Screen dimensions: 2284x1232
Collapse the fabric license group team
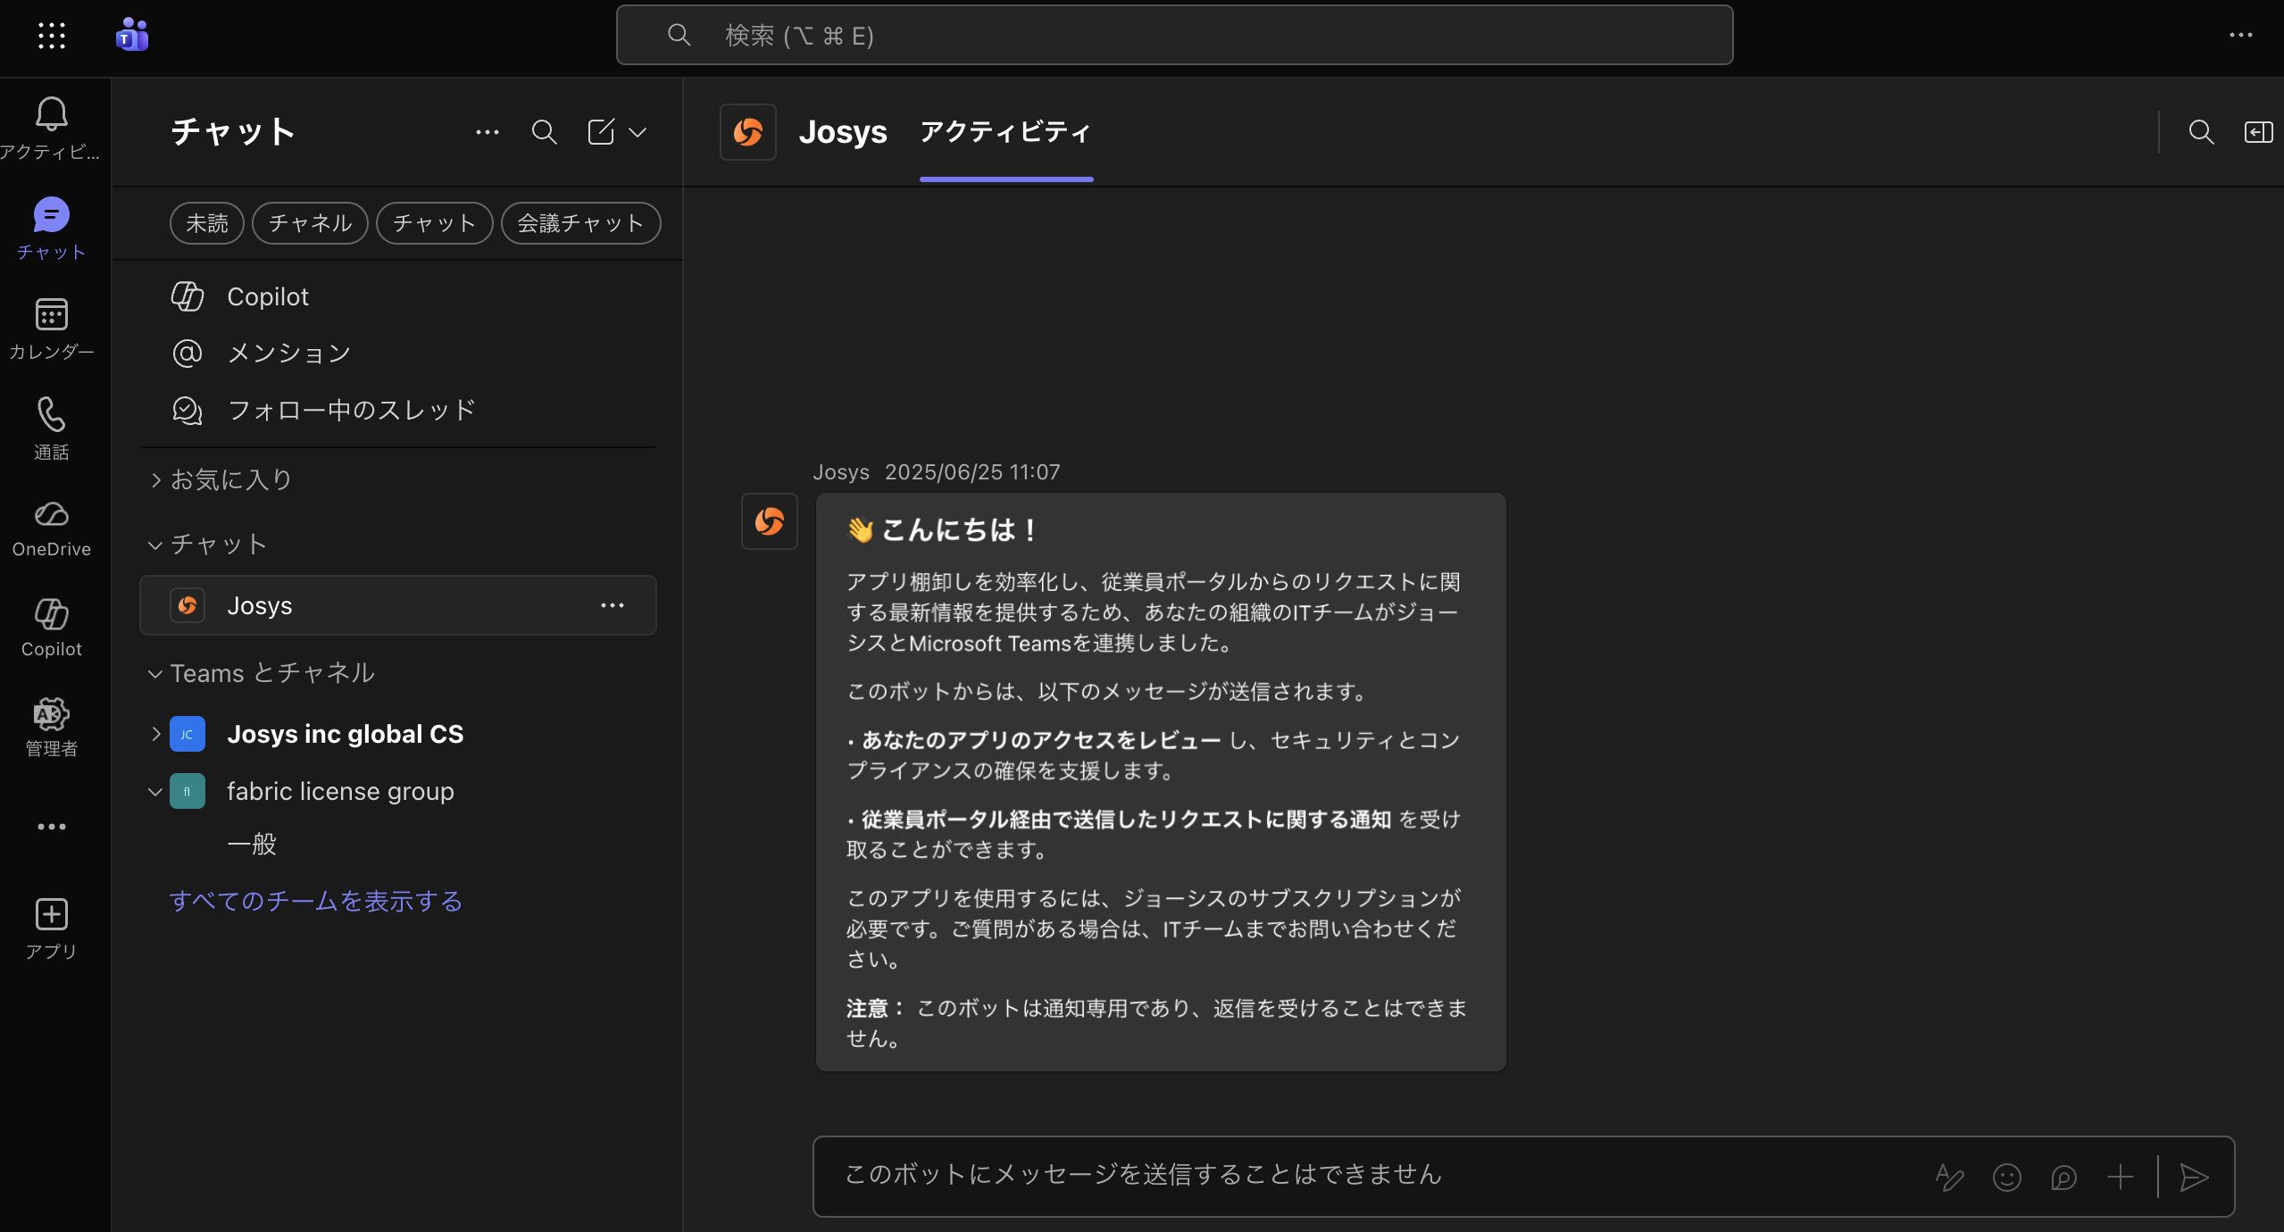pos(155,792)
